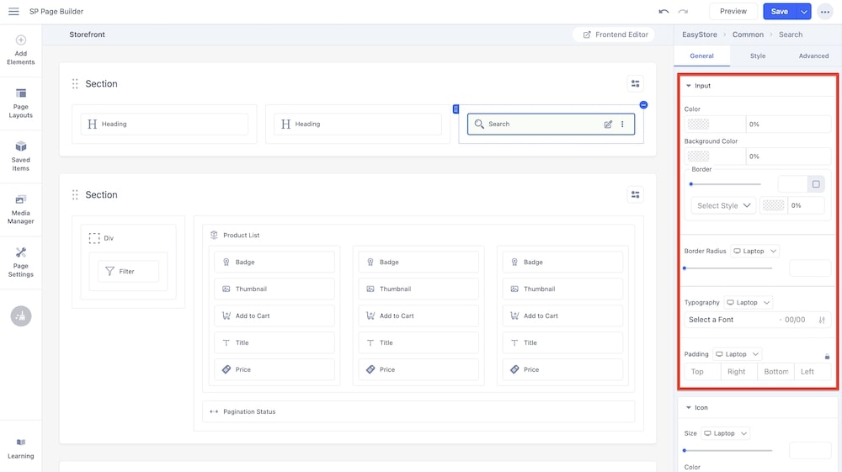This screenshot has width=842, height=472.
Task: Toggle border sides linking checkbox
Action: pos(816,184)
